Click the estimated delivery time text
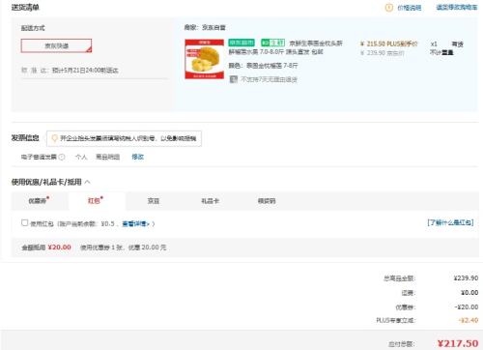 tap(85, 71)
